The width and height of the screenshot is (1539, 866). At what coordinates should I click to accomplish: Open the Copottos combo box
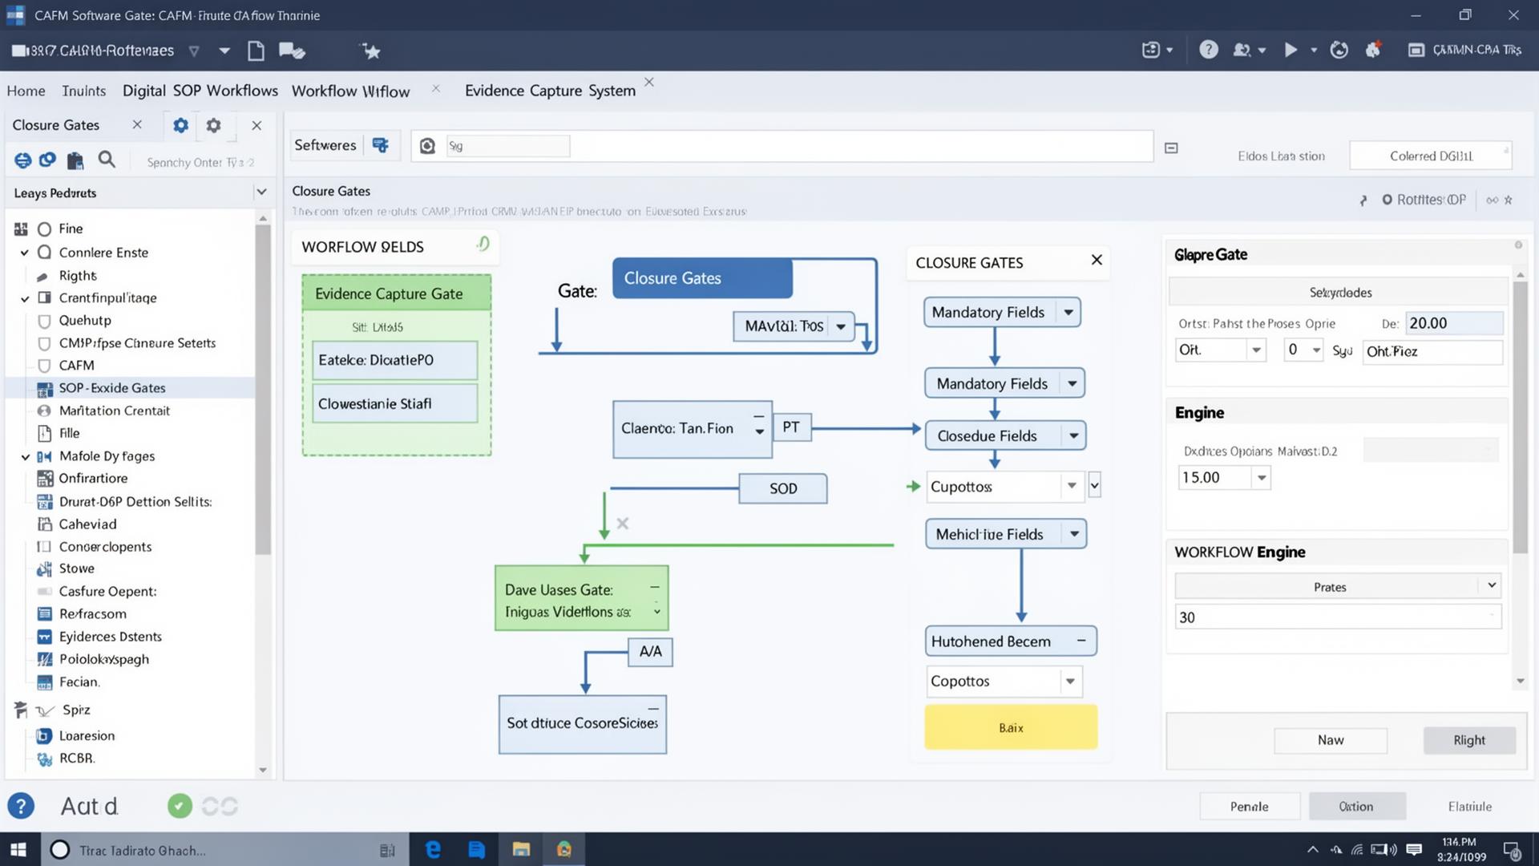[x=1004, y=682]
